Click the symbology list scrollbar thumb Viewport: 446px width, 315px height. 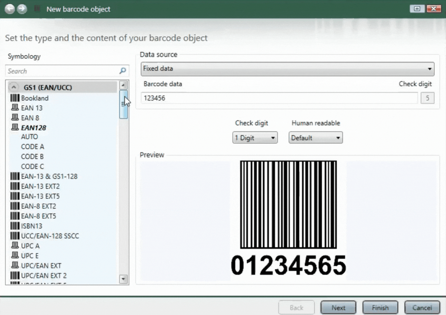[123, 104]
